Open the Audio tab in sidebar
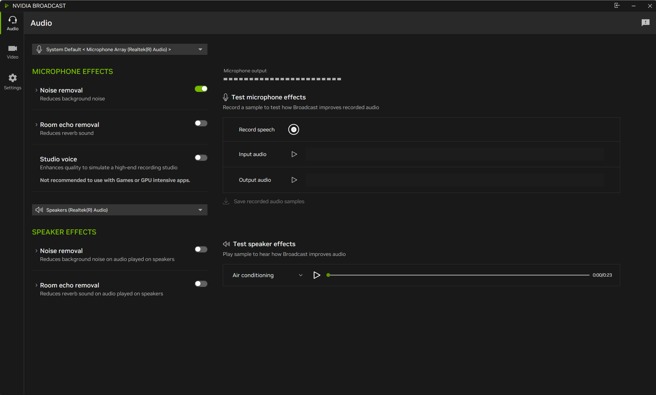Image resolution: width=656 pixels, height=395 pixels. coord(12,23)
